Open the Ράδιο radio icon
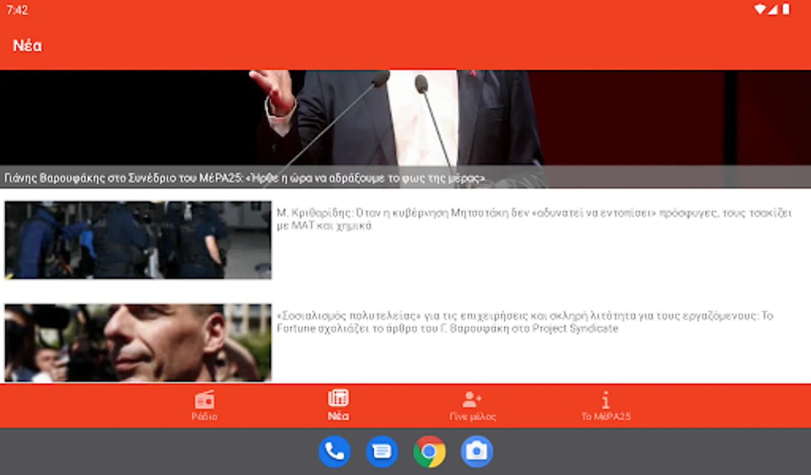 pos(204,400)
